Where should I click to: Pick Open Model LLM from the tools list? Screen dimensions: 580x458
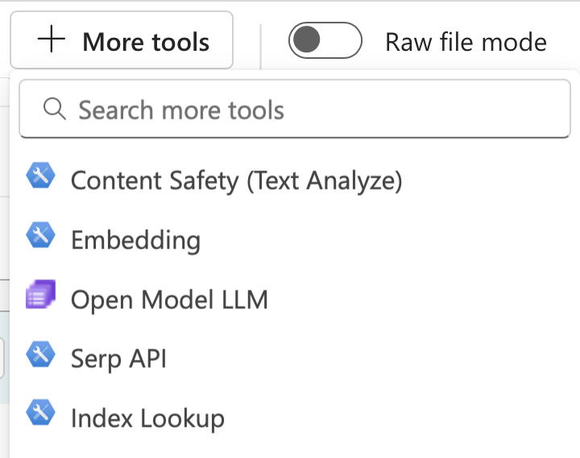coord(295,299)
